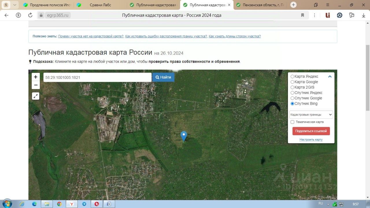Open the Настроить карту link

(311, 140)
